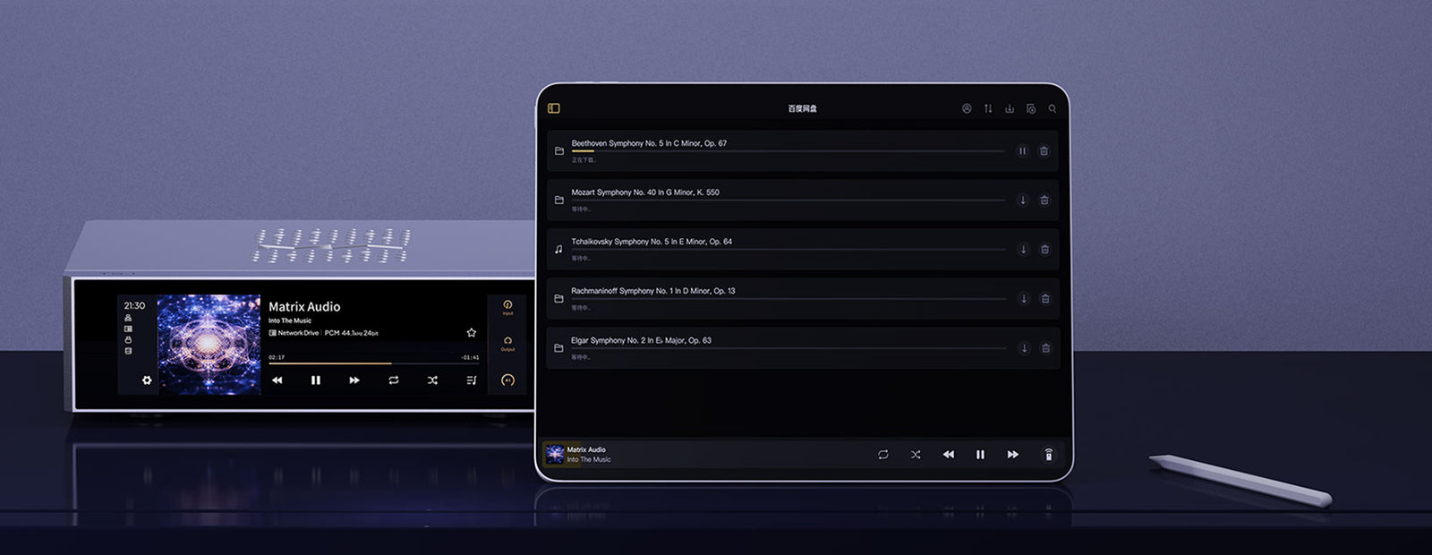
Task: Open the sort order options on tablet
Action: tap(988, 108)
